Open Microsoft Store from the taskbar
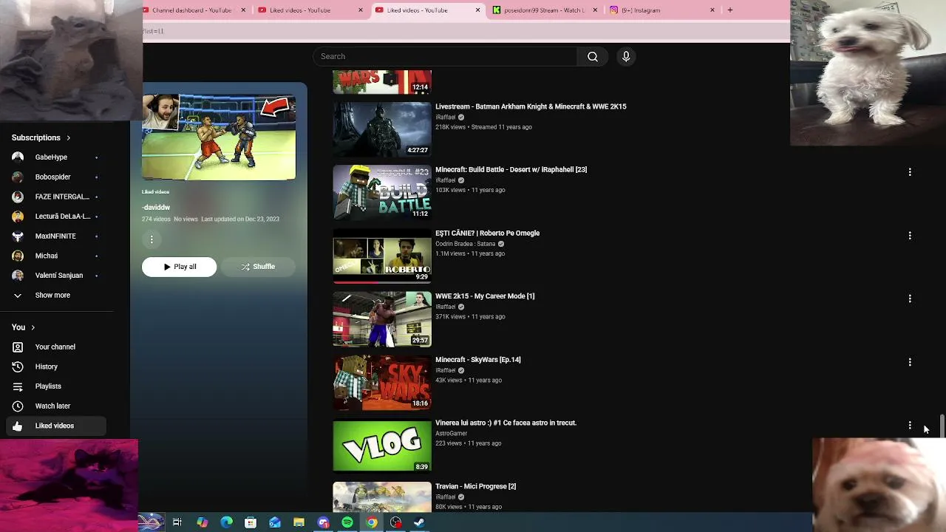 251,522
